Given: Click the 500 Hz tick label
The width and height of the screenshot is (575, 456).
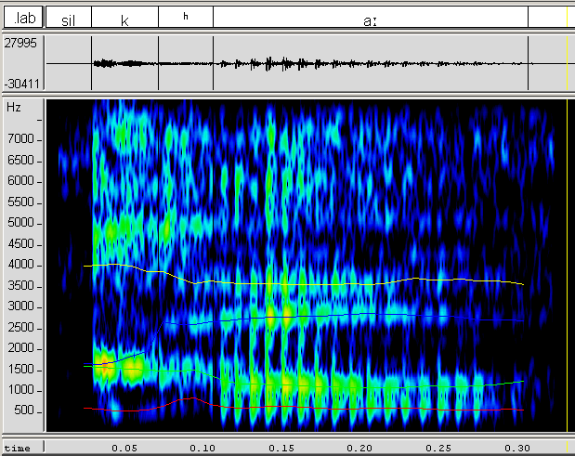Looking at the screenshot, I should click(x=24, y=410).
